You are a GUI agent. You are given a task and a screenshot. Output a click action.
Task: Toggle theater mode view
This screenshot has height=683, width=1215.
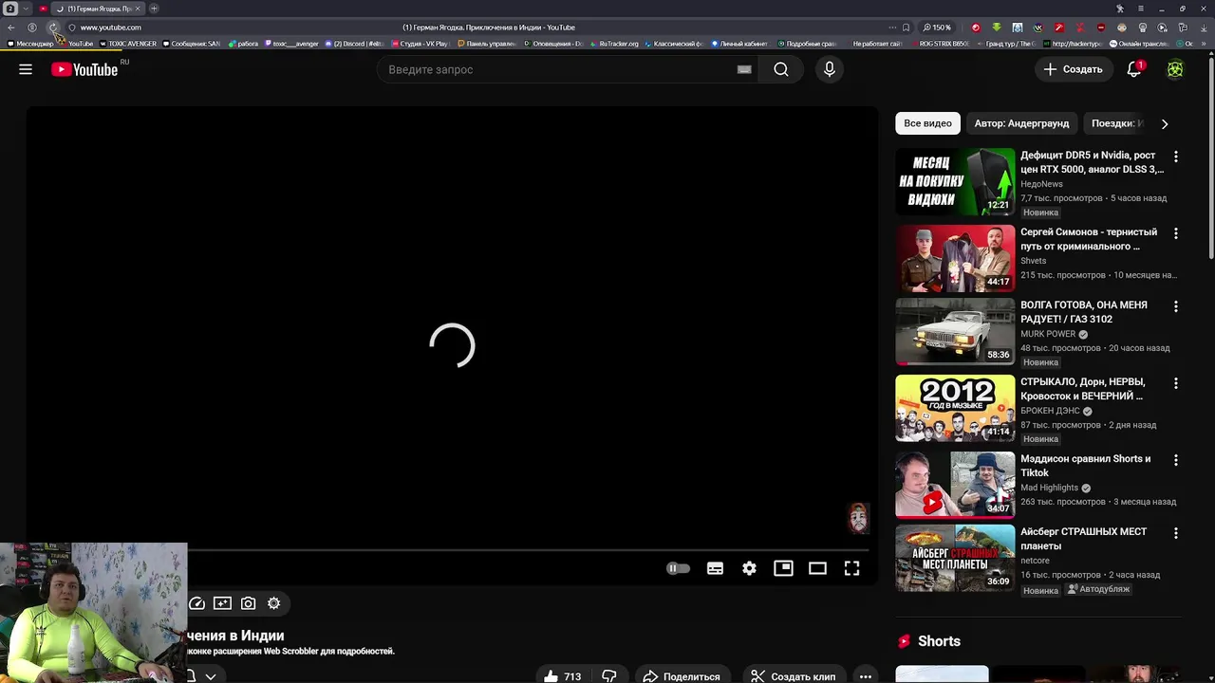point(817,568)
